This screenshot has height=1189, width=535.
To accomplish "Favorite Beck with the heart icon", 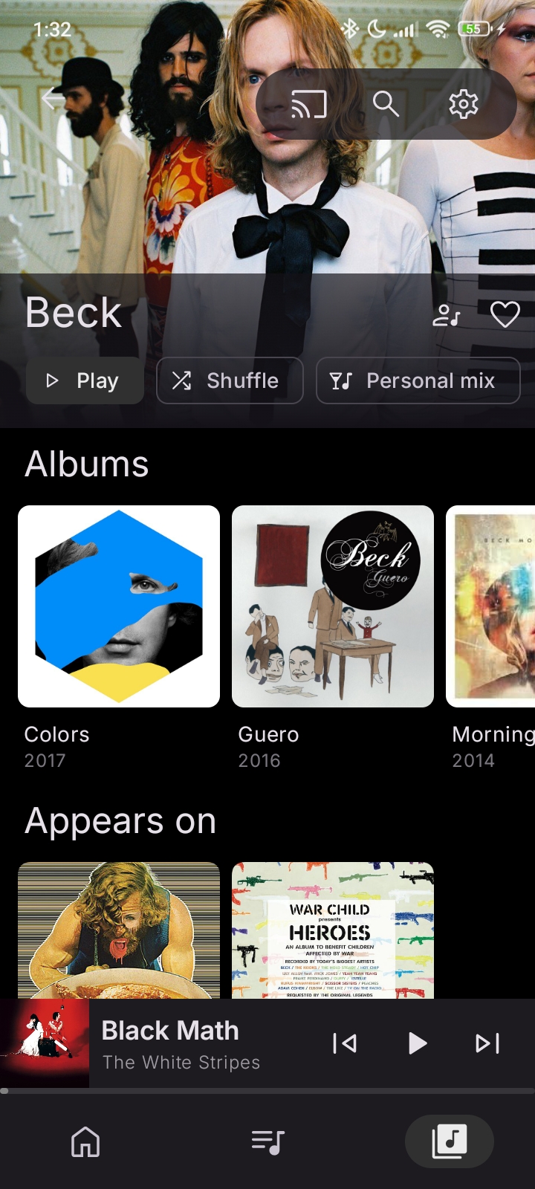I will (x=505, y=315).
